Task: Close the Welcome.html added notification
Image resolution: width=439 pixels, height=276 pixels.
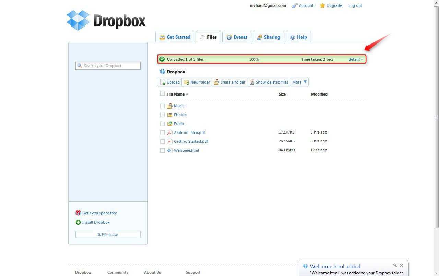Action: pos(401,265)
